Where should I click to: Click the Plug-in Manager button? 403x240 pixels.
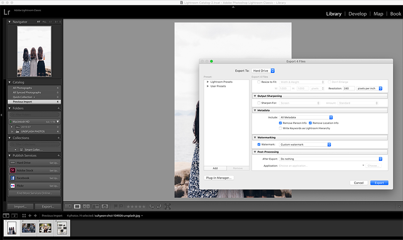(x=219, y=178)
